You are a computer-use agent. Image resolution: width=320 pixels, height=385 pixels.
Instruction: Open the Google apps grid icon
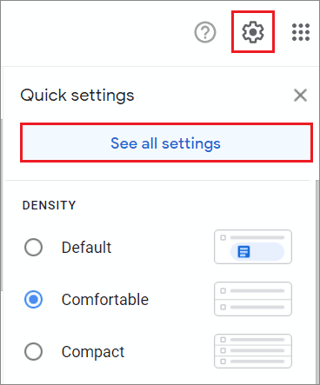301,32
